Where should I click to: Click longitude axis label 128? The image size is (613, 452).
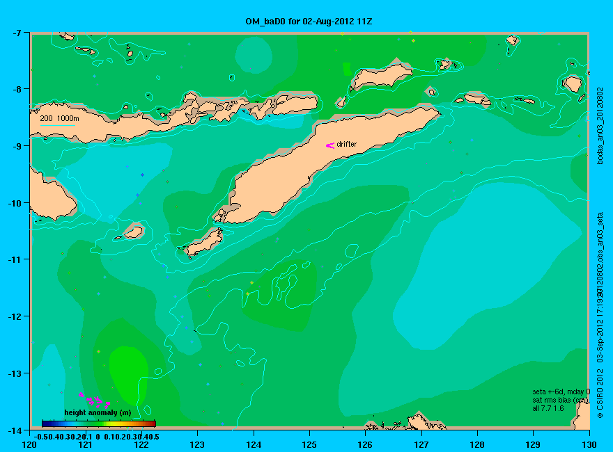[477, 444]
